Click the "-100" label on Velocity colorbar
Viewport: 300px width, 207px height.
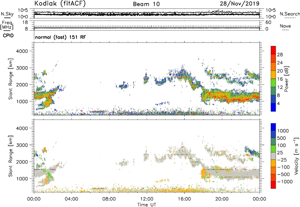(x=283, y=167)
